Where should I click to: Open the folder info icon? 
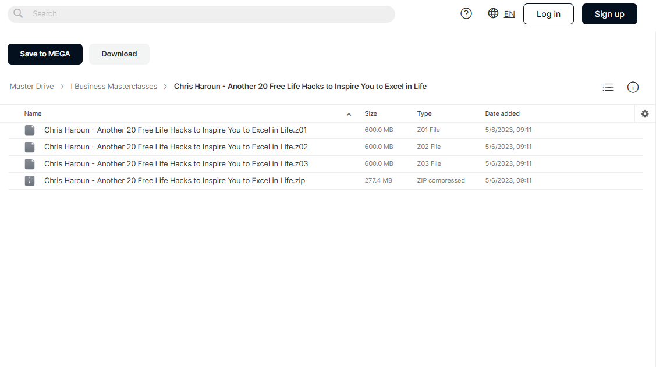pos(633,87)
